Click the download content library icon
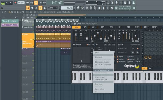Image resolution: width=163 pixels, height=100 pixels. click(x=134, y=3)
